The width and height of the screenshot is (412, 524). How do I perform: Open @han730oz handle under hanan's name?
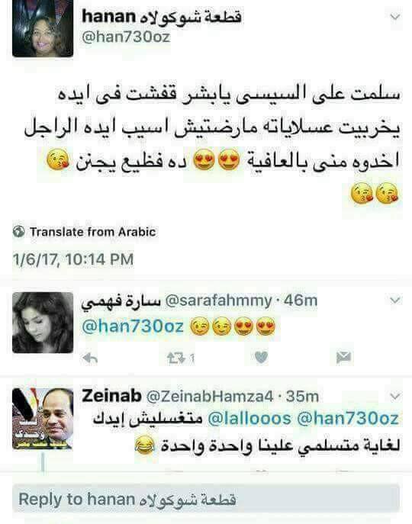point(126,37)
